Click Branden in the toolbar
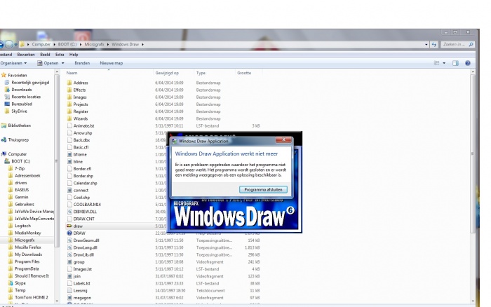The image size is (491, 307). pyautogui.click(x=82, y=63)
